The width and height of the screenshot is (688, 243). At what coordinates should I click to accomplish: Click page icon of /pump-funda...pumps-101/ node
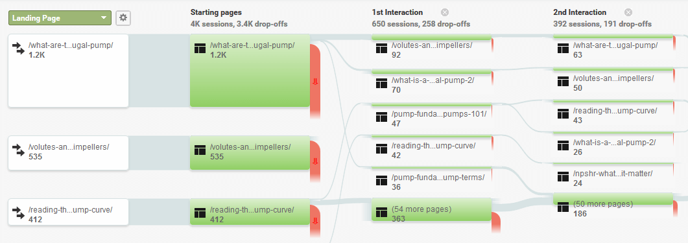click(x=381, y=117)
